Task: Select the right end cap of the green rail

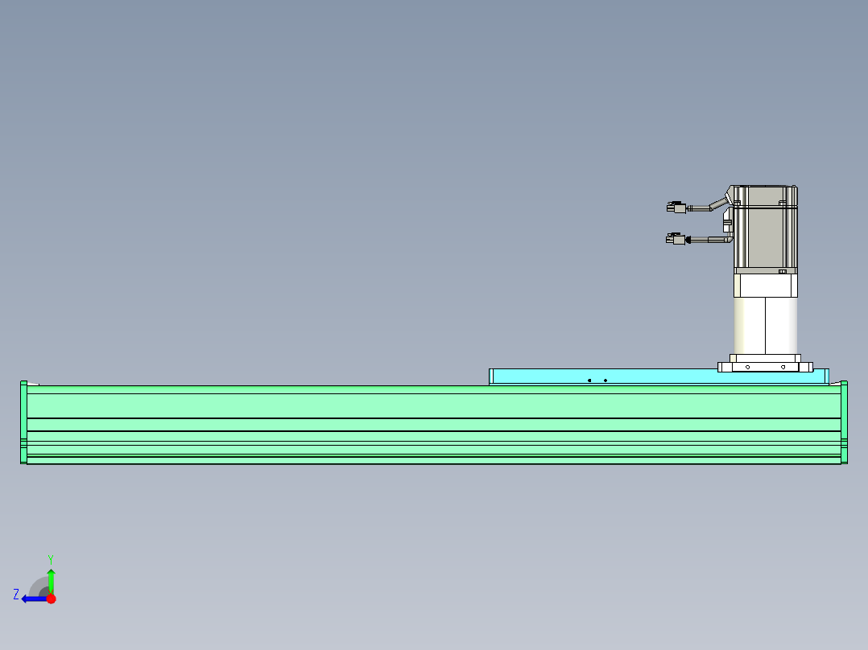Action: click(844, 422)
